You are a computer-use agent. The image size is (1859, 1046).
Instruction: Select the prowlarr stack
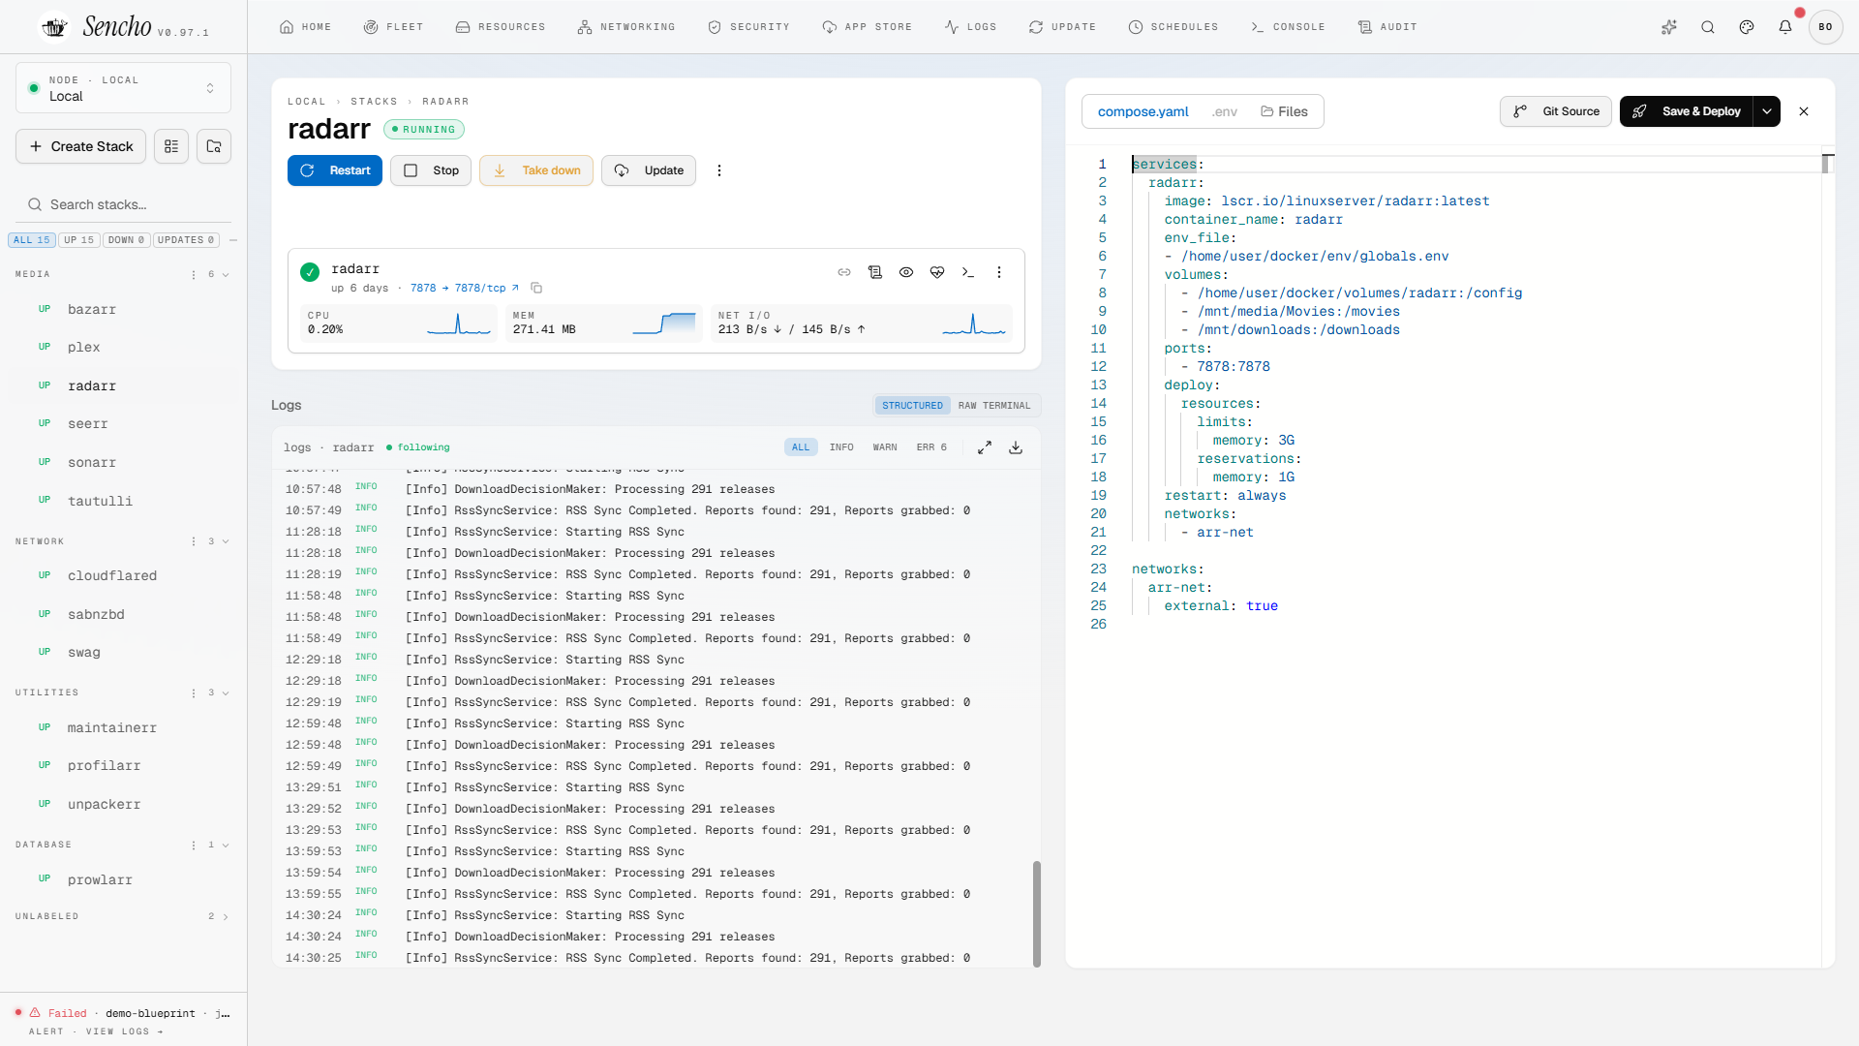click(123, 879)
